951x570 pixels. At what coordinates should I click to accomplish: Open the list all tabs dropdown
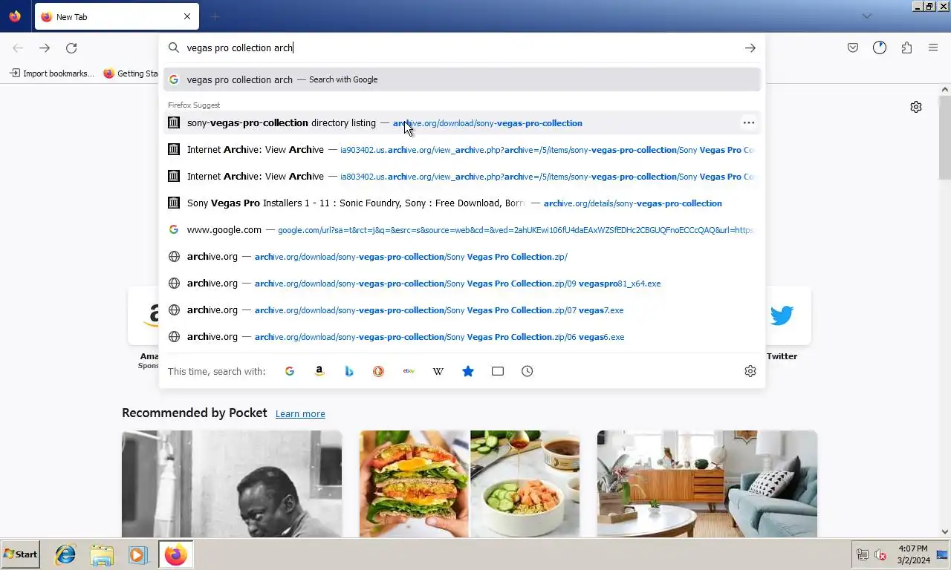(x=866, y=16)
